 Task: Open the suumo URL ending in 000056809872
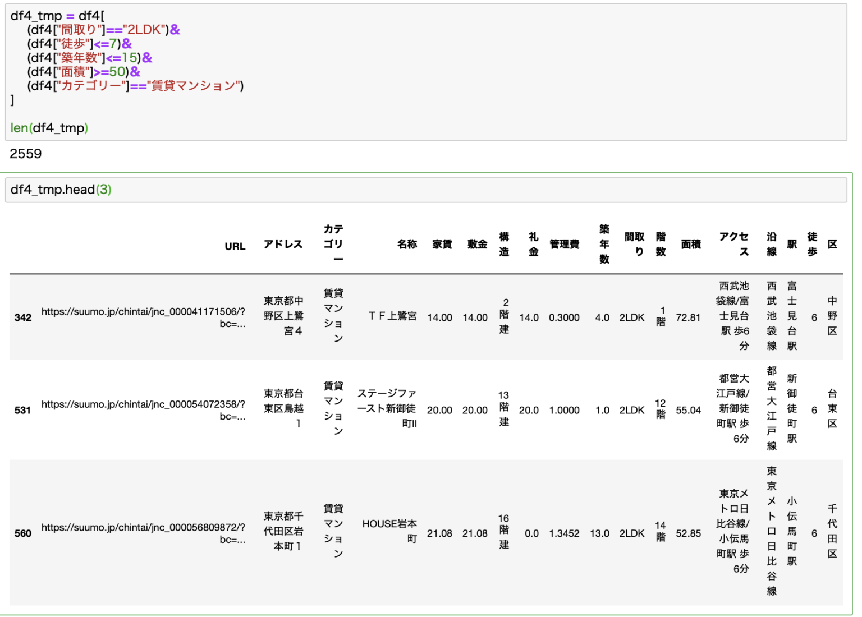143,528
